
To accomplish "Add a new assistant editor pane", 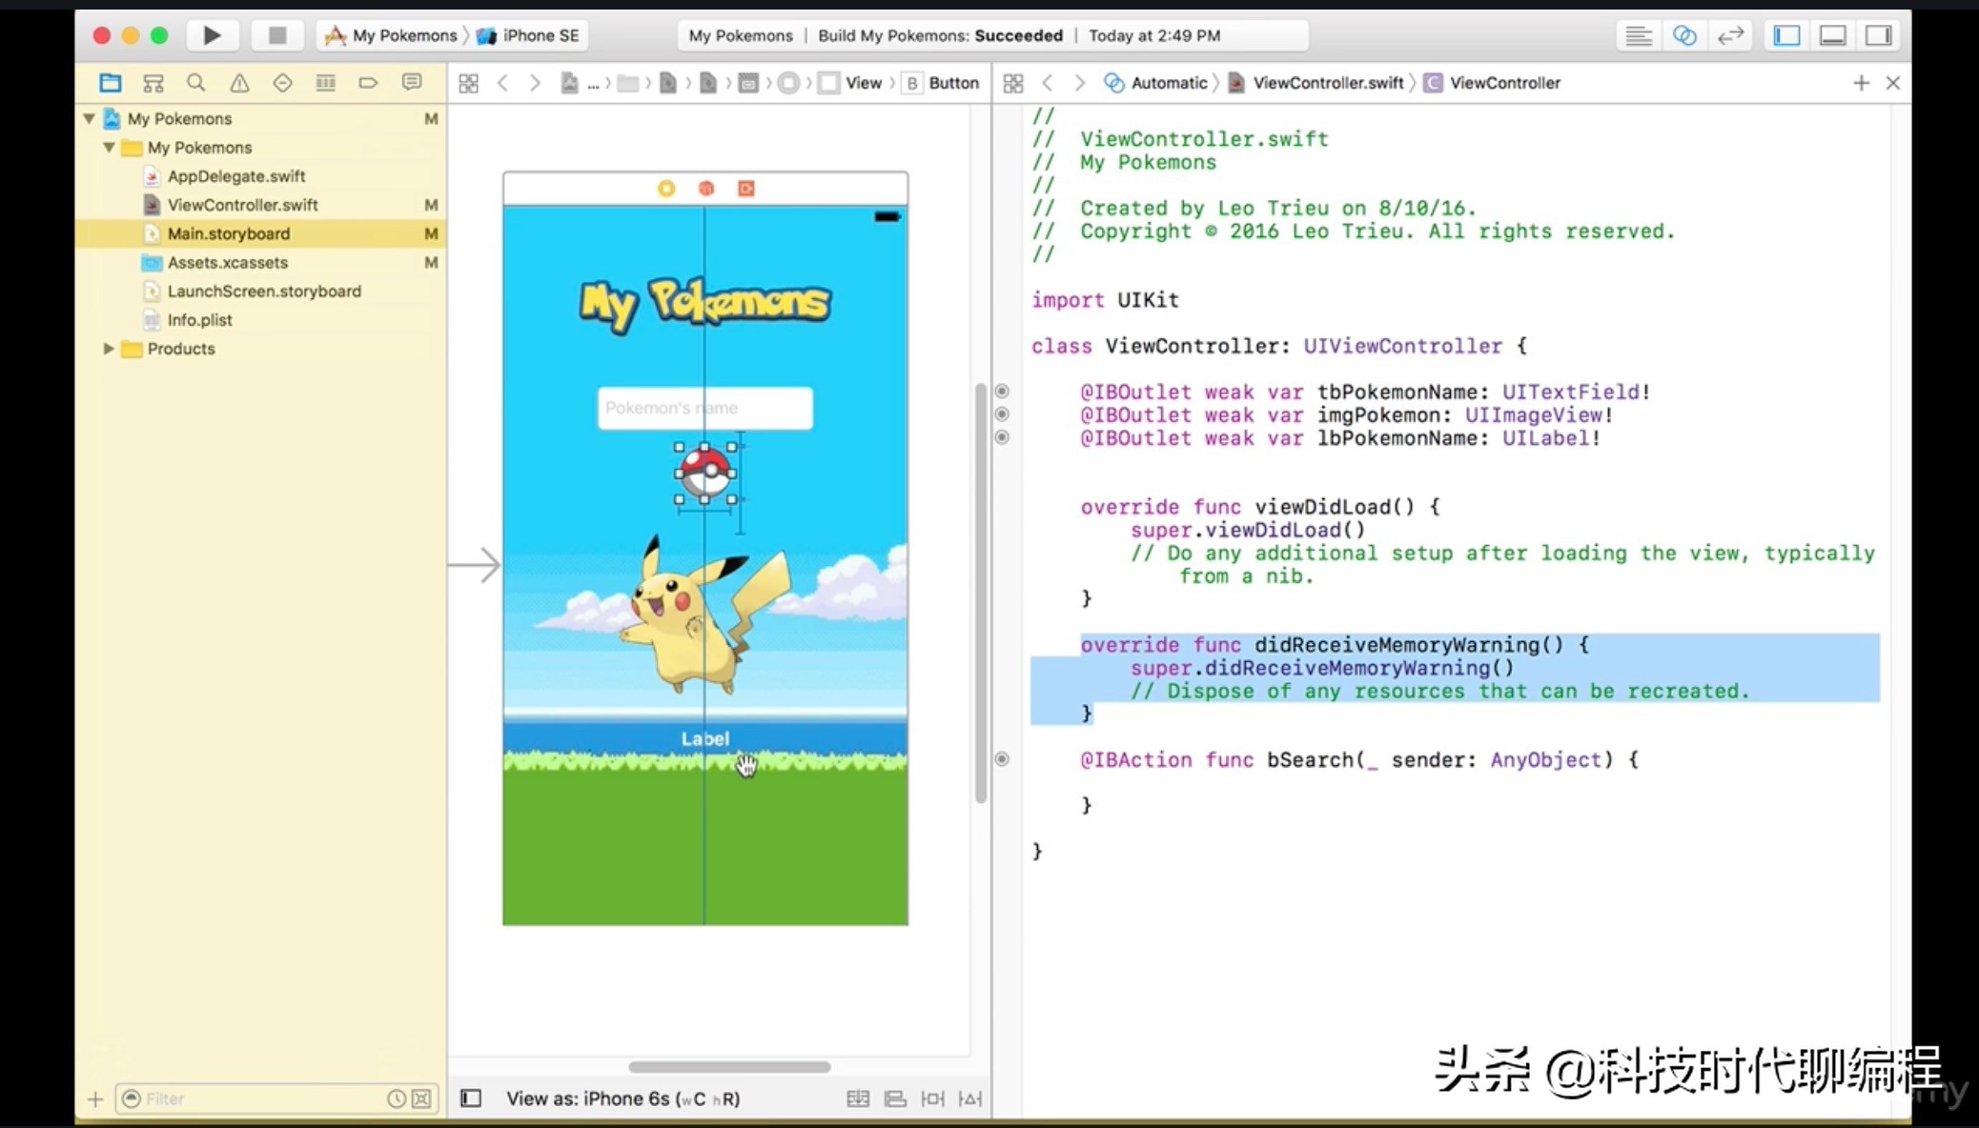I will coord(1861,83).
